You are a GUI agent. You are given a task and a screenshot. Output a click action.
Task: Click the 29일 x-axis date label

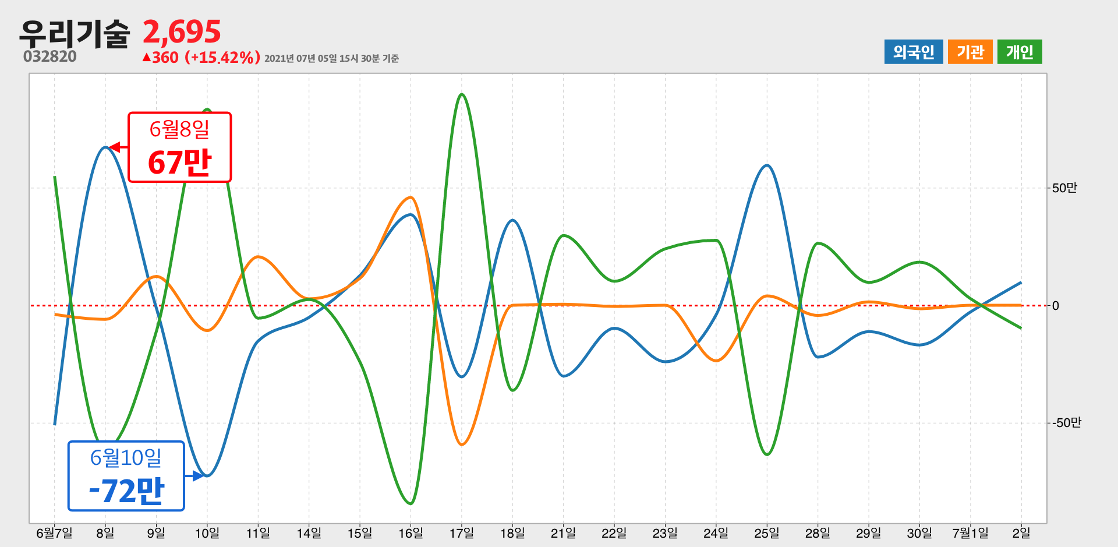tap(869, 532)
